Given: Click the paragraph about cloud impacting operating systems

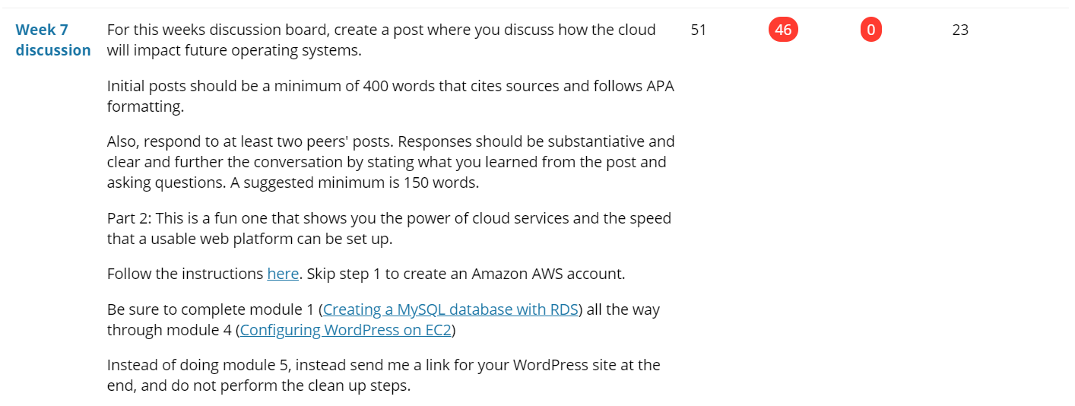Looking at the screenshot, I should tap(382, 40).
